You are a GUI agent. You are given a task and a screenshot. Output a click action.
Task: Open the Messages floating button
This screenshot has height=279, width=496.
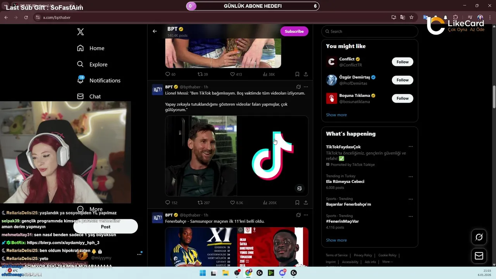479,256
